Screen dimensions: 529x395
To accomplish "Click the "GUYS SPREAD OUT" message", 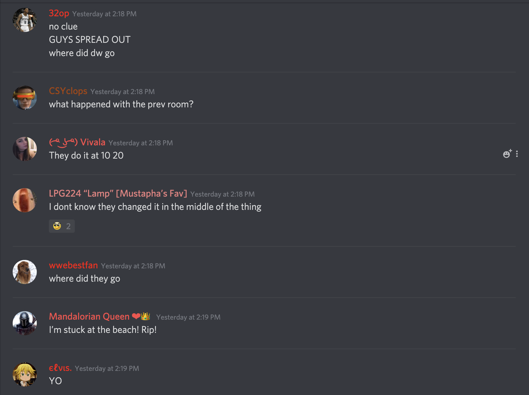I will 90,39.
